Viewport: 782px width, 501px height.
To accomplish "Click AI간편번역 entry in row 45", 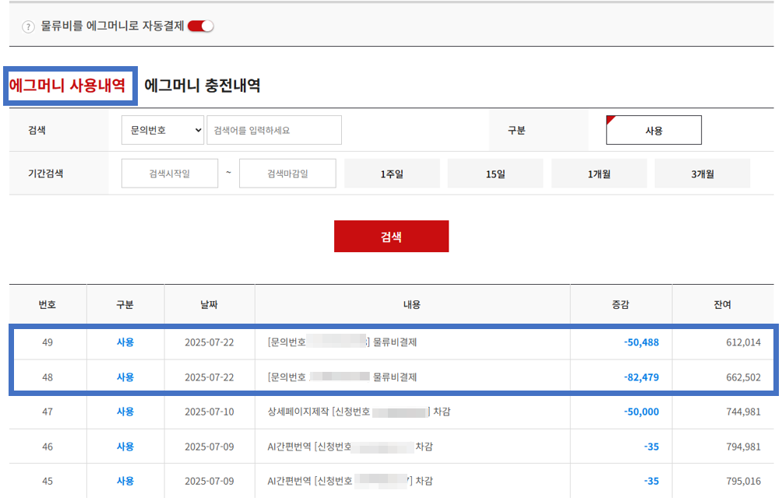I will [350, 481].
